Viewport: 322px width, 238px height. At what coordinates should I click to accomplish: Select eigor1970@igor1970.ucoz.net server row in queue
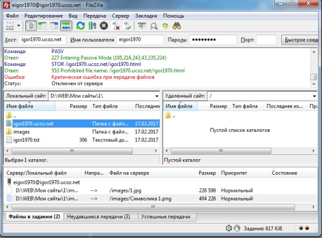pyautogui.click(x=160, y=182)
